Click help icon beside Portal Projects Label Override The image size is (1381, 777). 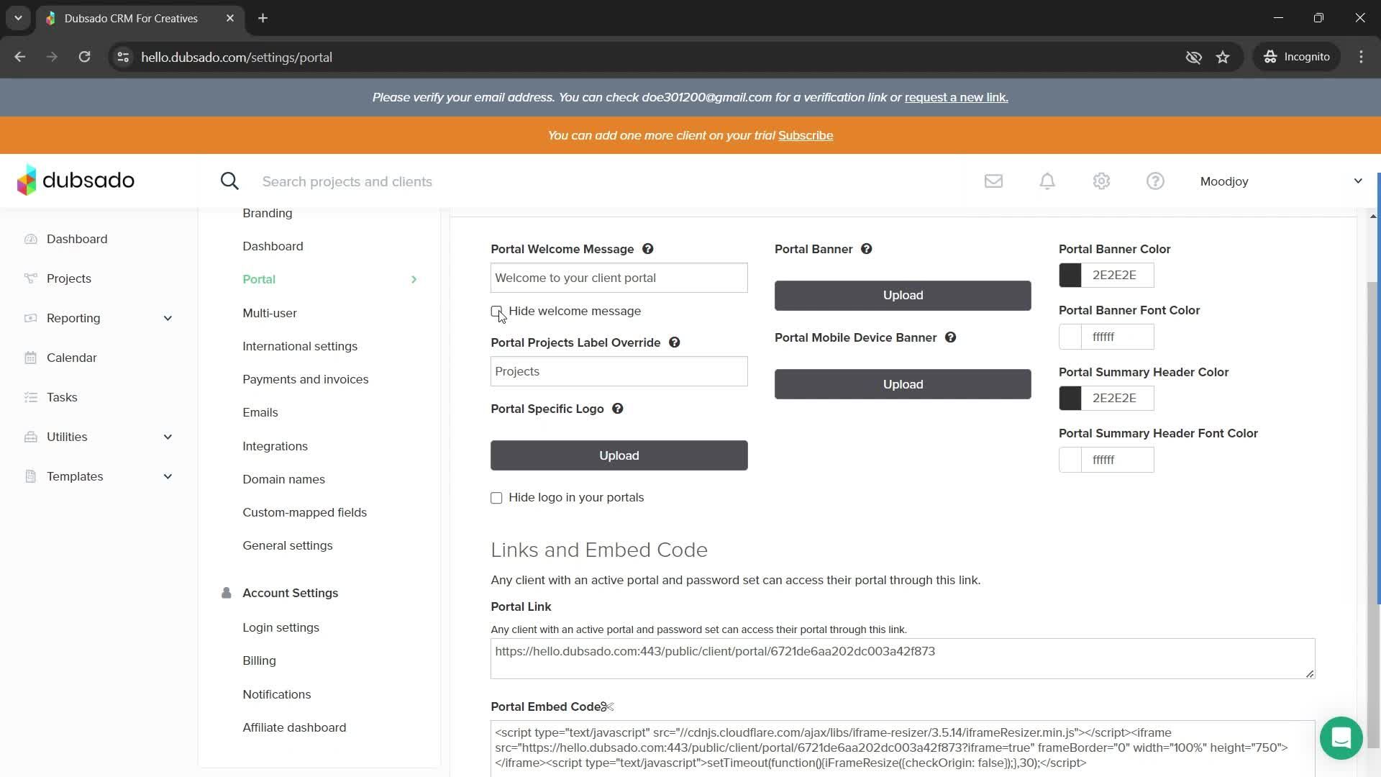pos(674,342)
